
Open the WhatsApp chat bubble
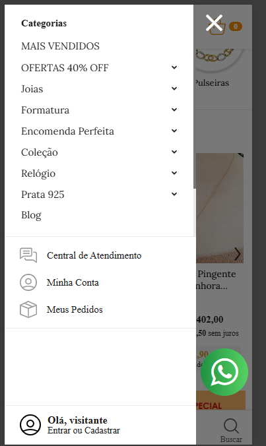click(224, 371)
